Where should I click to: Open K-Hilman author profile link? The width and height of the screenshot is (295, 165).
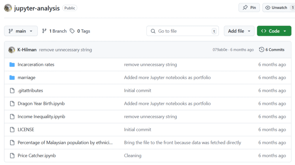tap(27, 50)
